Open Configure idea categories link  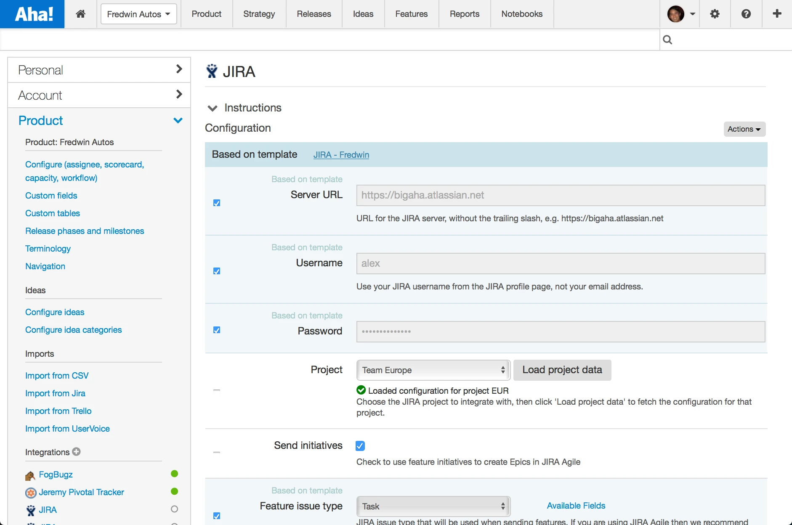click(x=74, y=330)
